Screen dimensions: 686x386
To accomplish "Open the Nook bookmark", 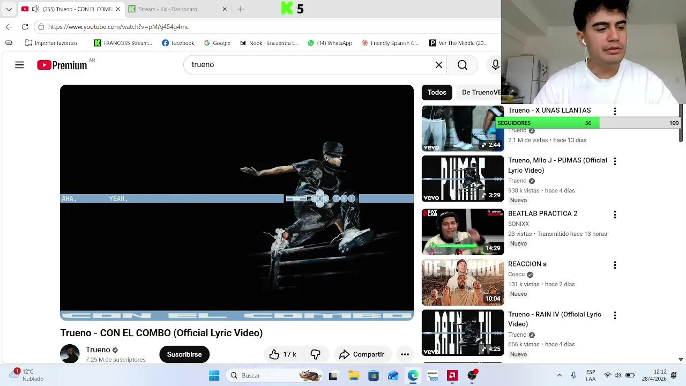I will tap(269, 43).
